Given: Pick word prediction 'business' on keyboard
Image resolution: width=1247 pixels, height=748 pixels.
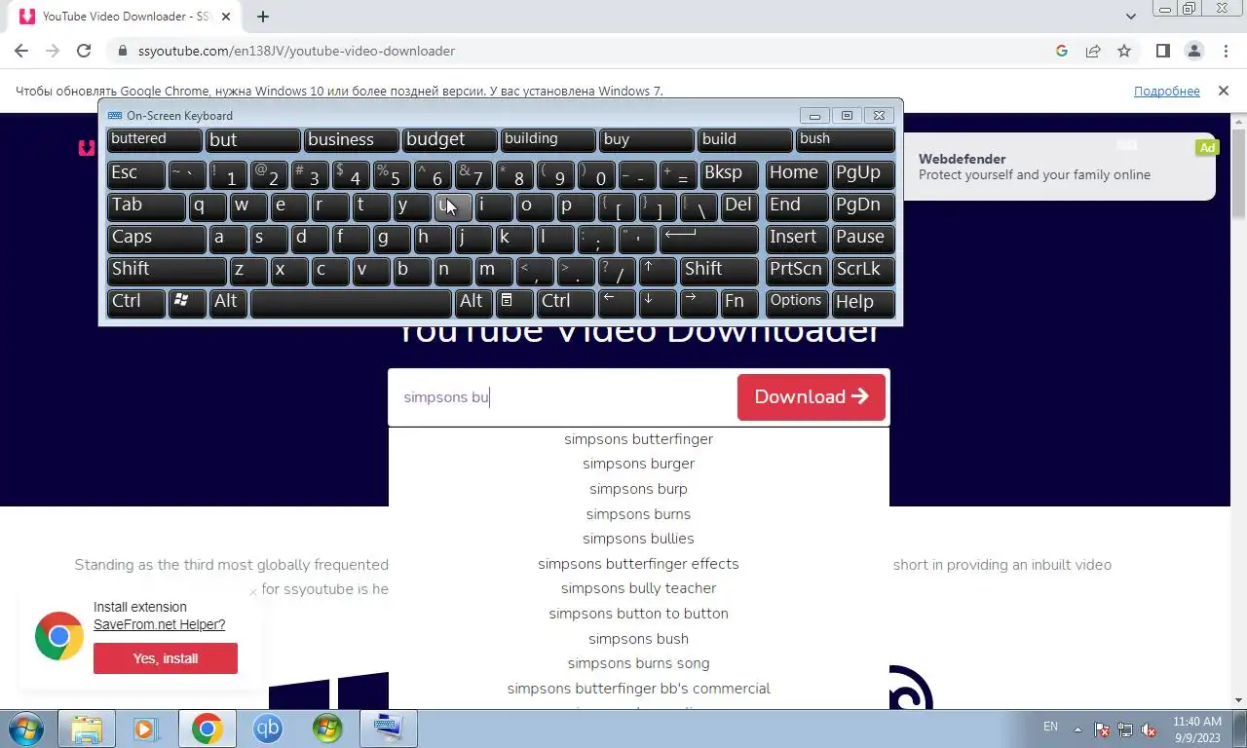Looking at the screenshot, I should pyautogui.click(x=351, y=139).
